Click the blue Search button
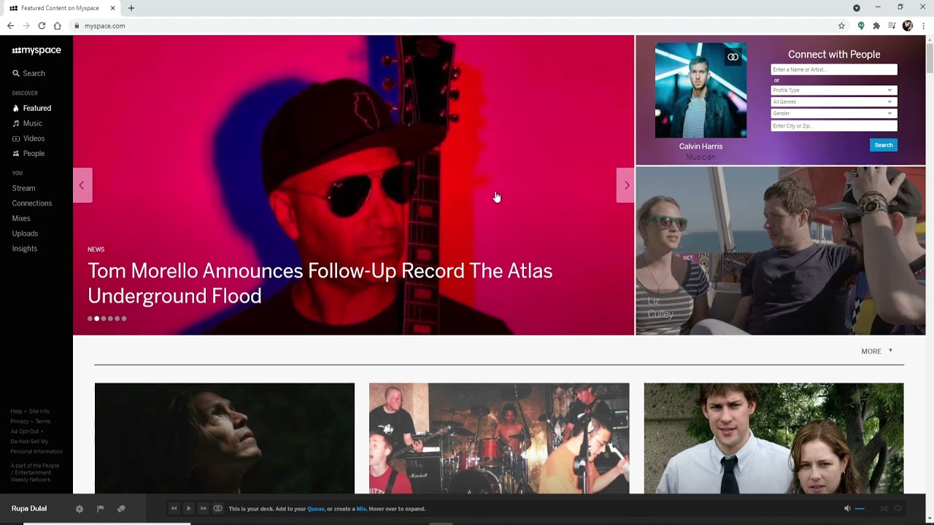Screen dimensions: 934x525 tap(884, 145)
